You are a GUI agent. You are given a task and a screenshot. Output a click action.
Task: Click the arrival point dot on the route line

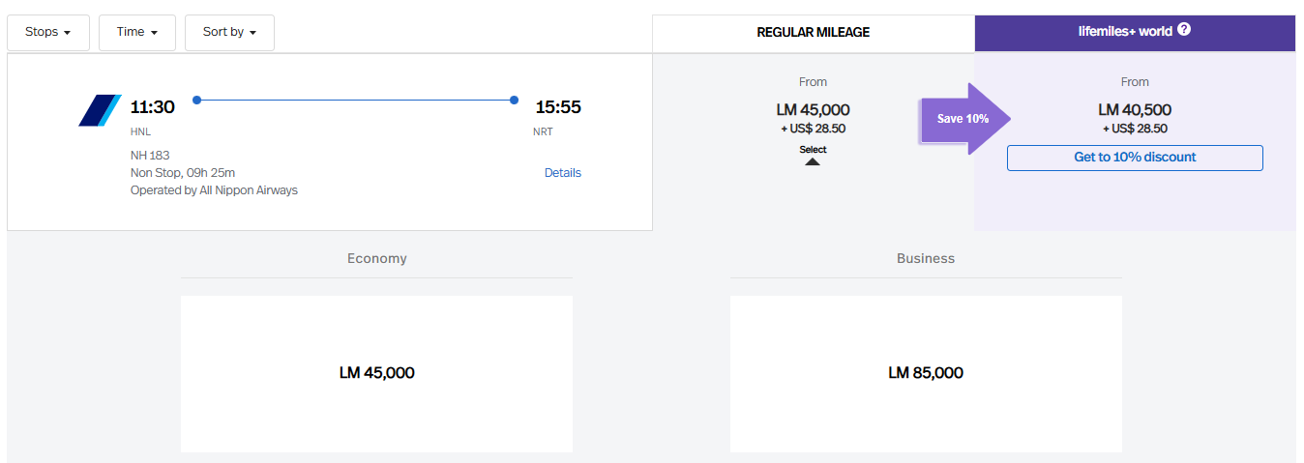coord(514,100)
